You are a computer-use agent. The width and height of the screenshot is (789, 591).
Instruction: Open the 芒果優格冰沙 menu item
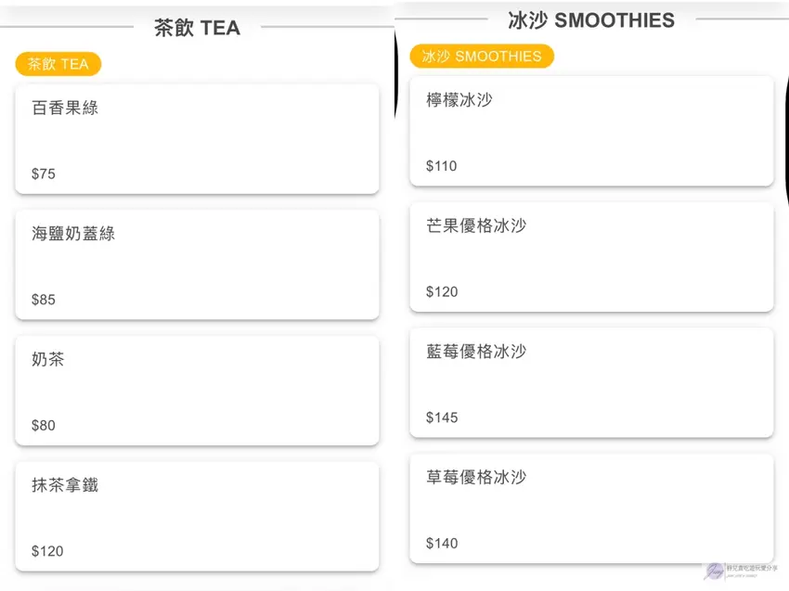tap(591, 257)
